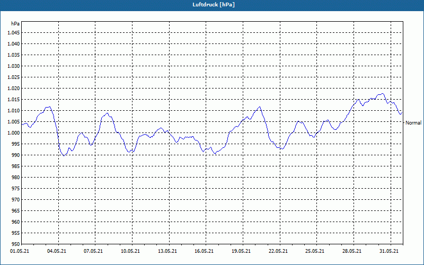Click the 10.05.21 date label

130,251
